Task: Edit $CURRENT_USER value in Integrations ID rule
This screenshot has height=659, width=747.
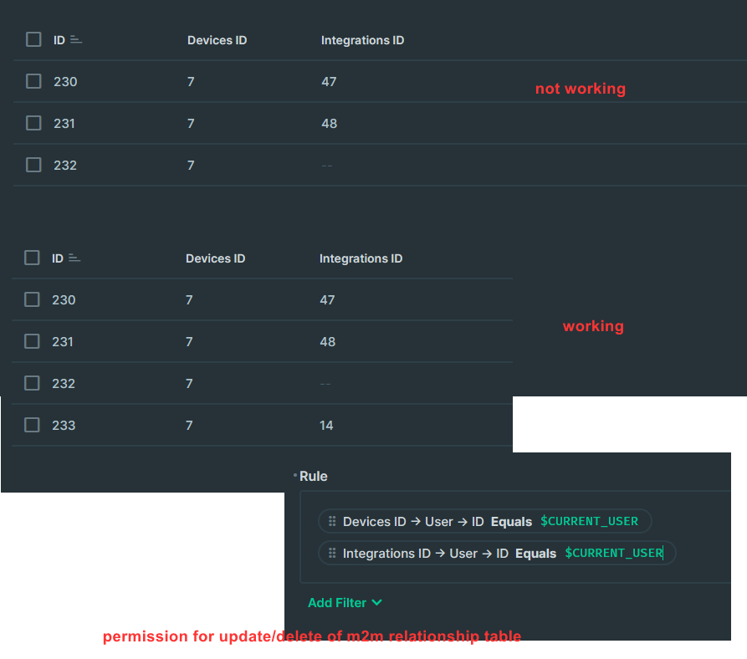Action: [614, 553]
